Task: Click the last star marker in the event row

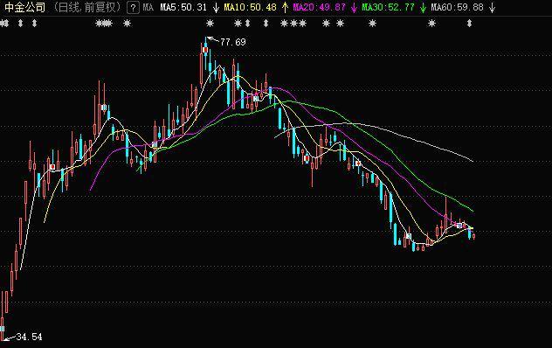Action: pyautogui.click(x=431, y=24)
